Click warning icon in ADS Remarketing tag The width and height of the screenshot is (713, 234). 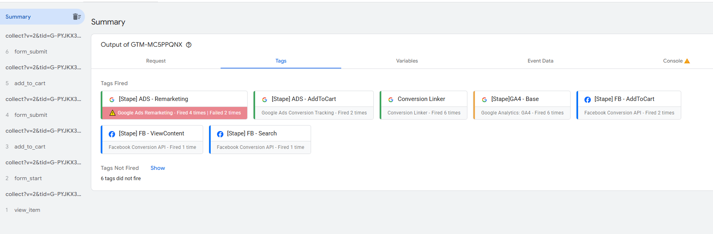112,113
